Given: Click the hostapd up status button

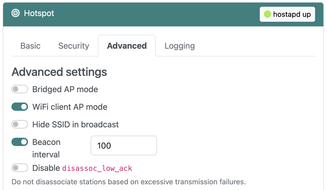Looking at the screenshot, I should point(287,14).
